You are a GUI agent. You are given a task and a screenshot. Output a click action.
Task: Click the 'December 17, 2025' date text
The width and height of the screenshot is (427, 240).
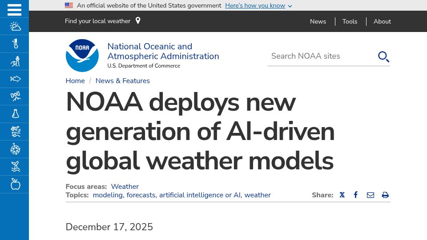109,227
